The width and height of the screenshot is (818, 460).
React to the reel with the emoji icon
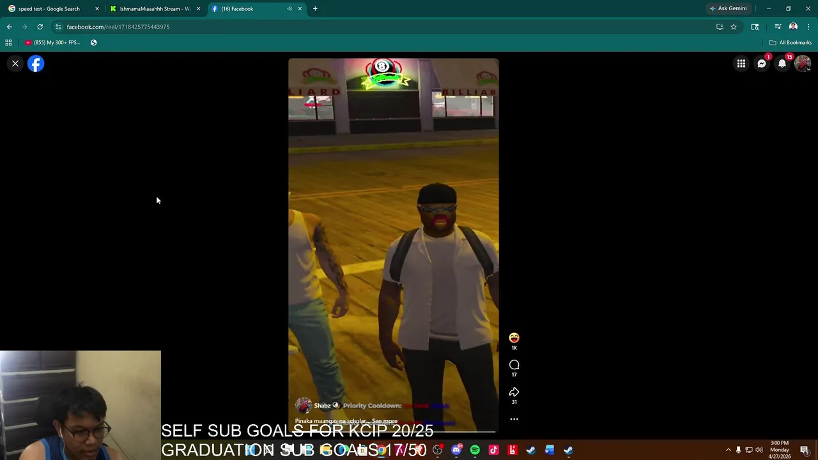(x=514, y=338)
